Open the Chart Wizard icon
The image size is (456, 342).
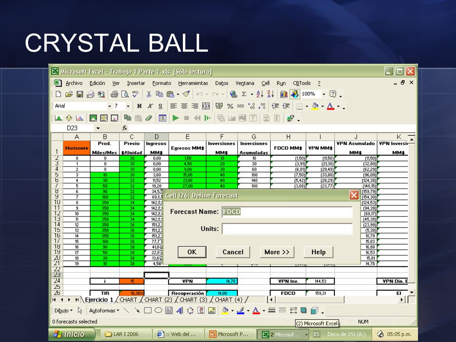(x=284, y=94)
